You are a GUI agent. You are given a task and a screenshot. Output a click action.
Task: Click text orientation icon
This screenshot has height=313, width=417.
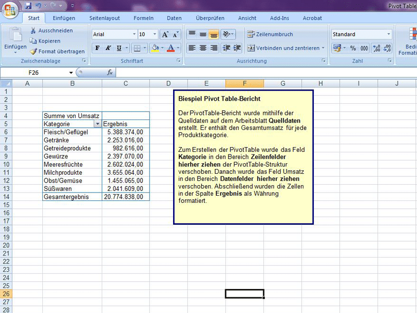point(228,34)
